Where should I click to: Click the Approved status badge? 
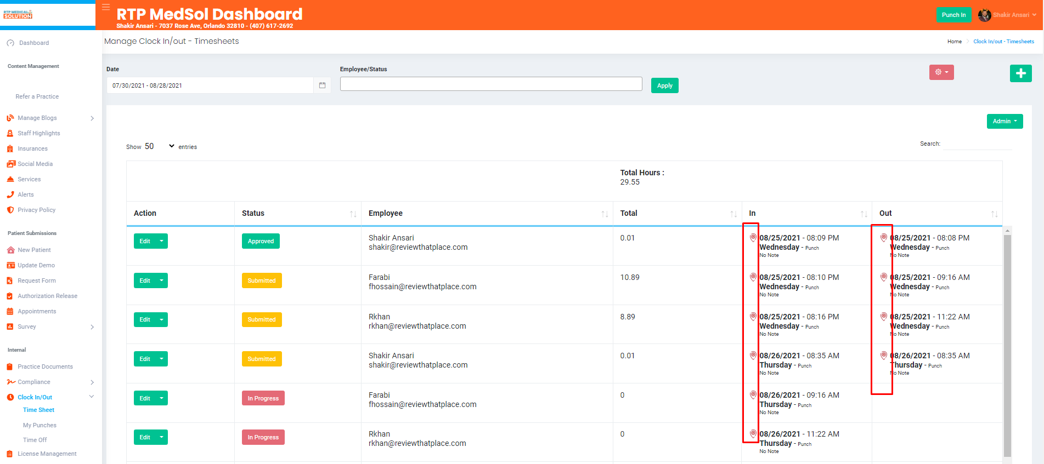261,241
